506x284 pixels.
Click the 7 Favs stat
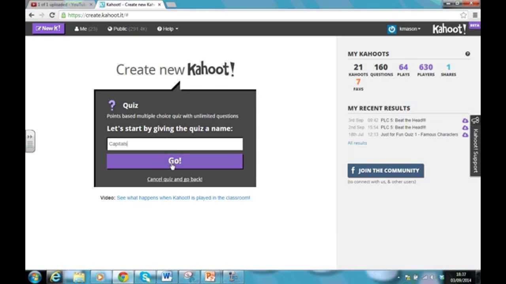[358, 84]
